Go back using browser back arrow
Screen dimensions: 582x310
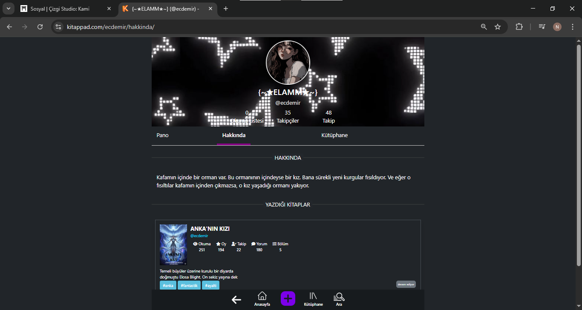9,27
